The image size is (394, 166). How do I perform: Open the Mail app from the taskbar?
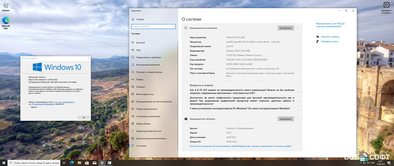pos(95,163)
